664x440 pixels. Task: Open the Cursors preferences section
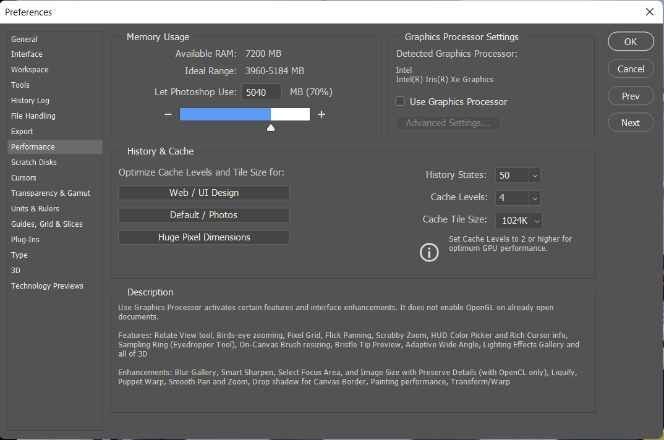click(23, 177)
